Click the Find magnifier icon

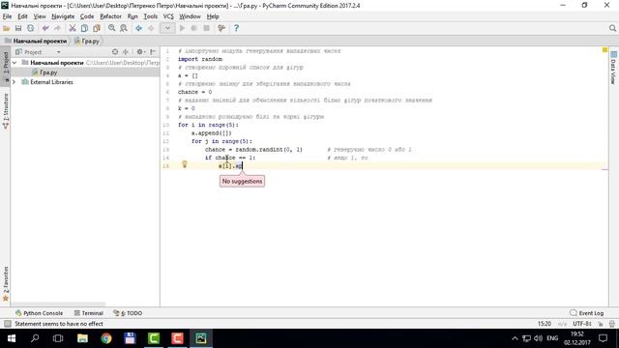coord(112,28)
